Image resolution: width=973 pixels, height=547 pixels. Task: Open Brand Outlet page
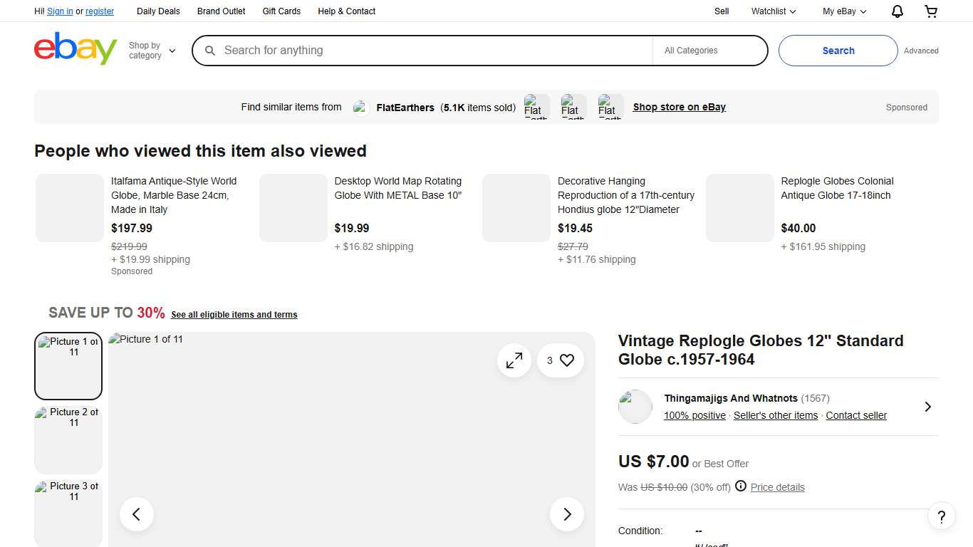pyautogui.click(x=221, y=11)
